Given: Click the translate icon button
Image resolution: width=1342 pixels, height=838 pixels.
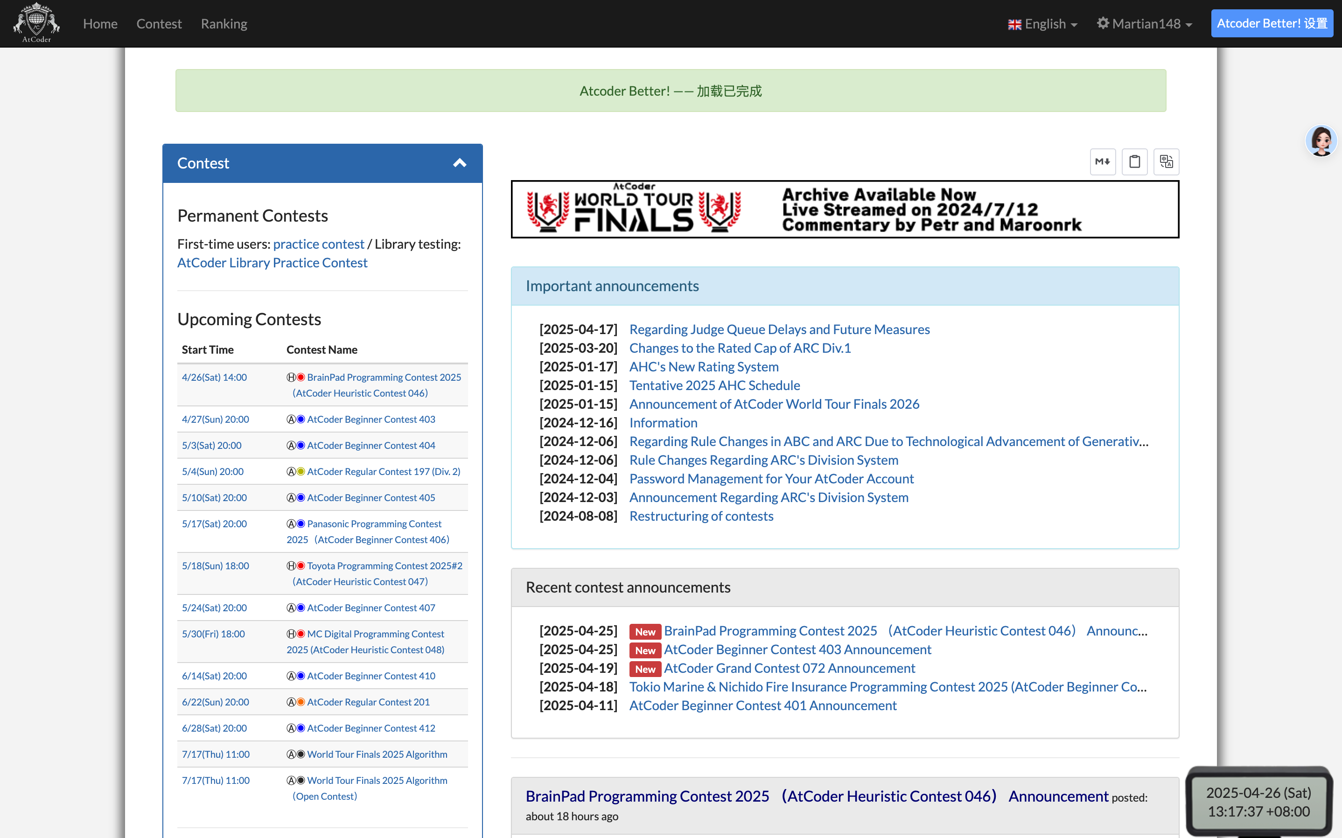Looking at the screenshot, I should (1167, 162).
